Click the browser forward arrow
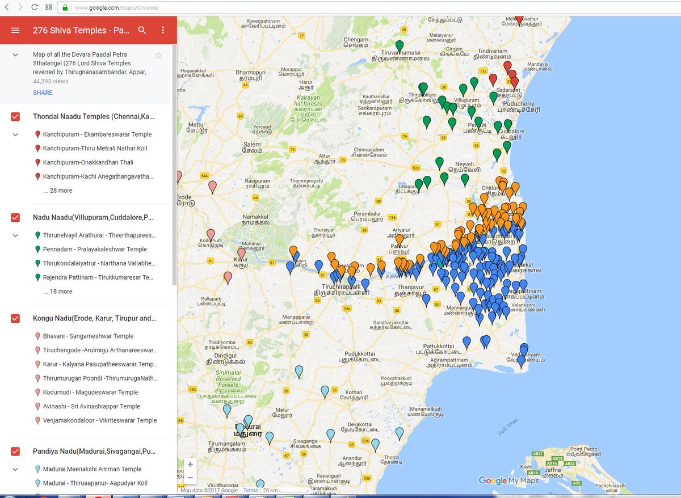Image resolution: width=681 pixels, height=498 pixels. 20,7
